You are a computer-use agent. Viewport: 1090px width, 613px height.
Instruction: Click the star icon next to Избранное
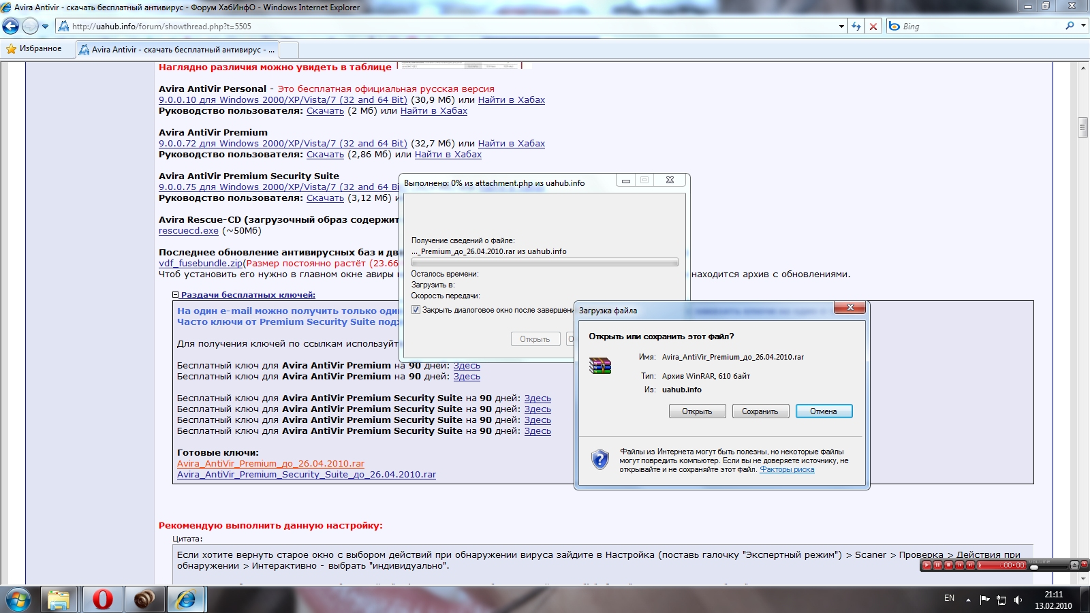[11, 49]
